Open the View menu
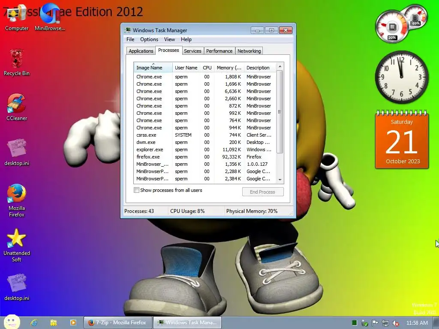This screenshot has width=439, height=329. click(169, 39)
